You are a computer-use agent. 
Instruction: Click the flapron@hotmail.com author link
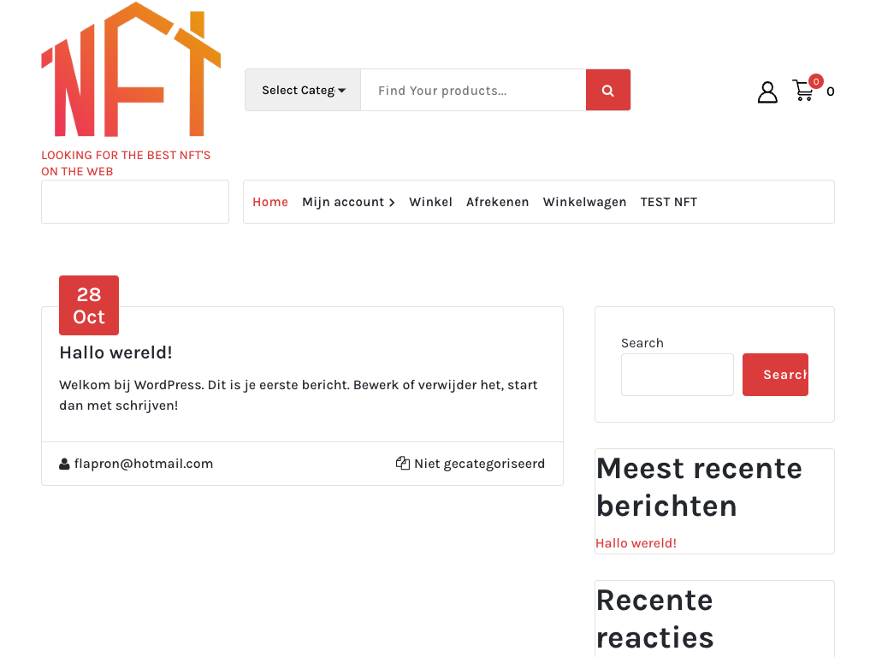144,464
